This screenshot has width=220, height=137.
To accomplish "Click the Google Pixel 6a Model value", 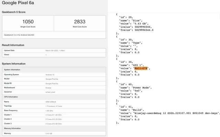I will [52, 78].
